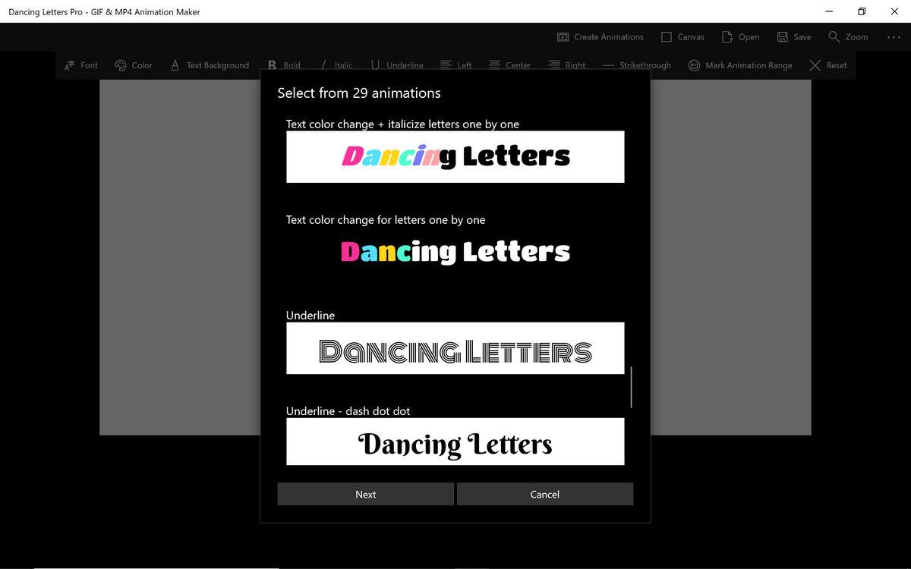The width and height of the screenshot is (911, 569).
Task: Align text Left
Action: 456,65
